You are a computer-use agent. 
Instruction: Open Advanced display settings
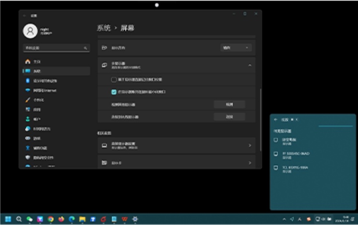(x=177, y=145)
